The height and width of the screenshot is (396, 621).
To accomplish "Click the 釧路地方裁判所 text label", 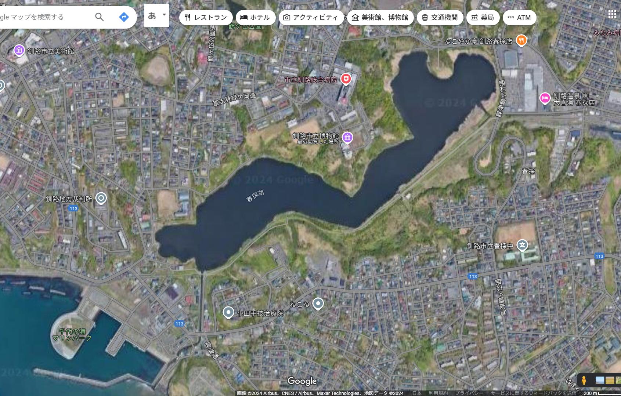I will click(69, 199).
